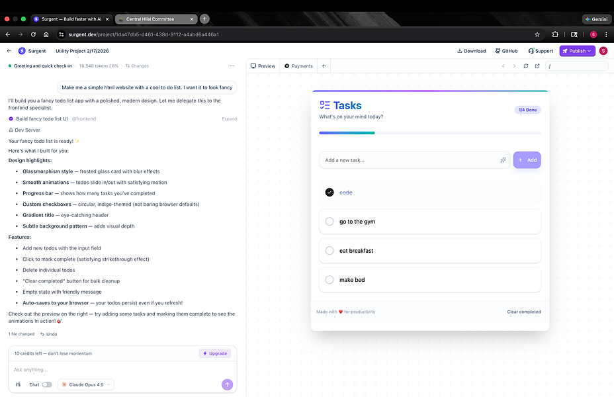Click sparkle icon in task input
Viewport: 614px width, 397px height.
tap(503, 160)
